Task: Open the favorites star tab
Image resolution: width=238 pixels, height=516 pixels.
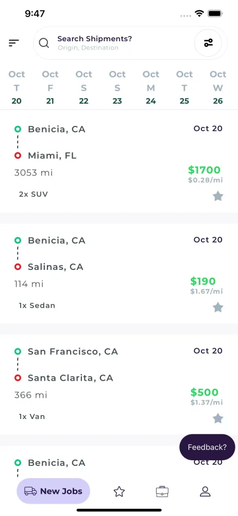Action: 119,492
